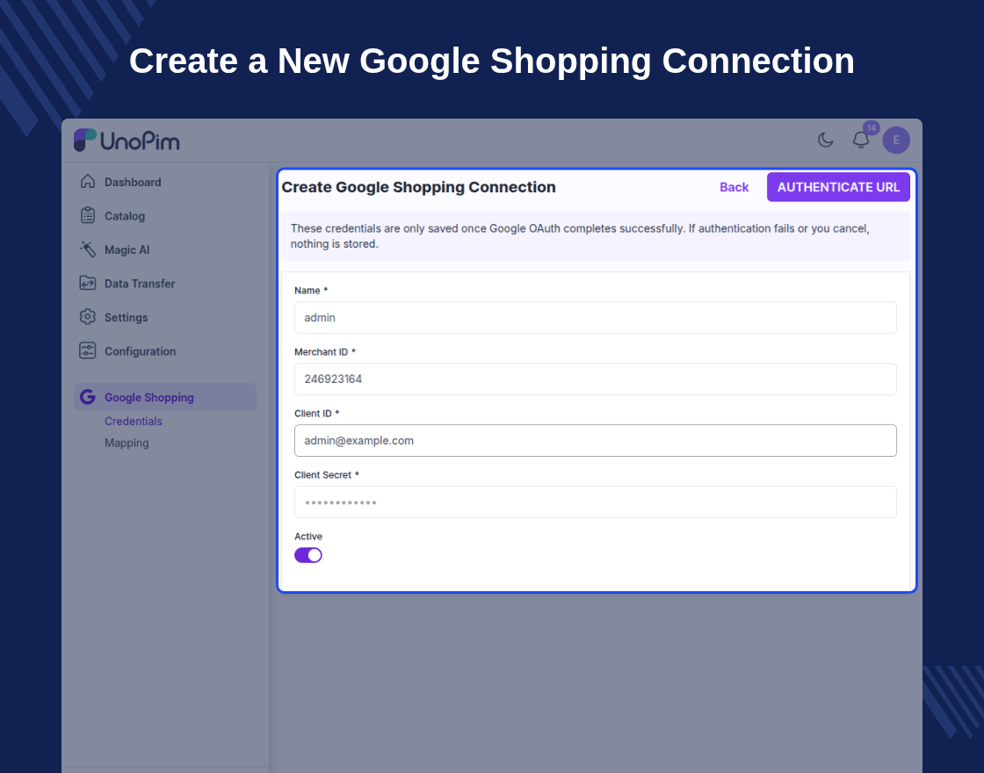Open the user avatar E menu

(x=896, y=140)
